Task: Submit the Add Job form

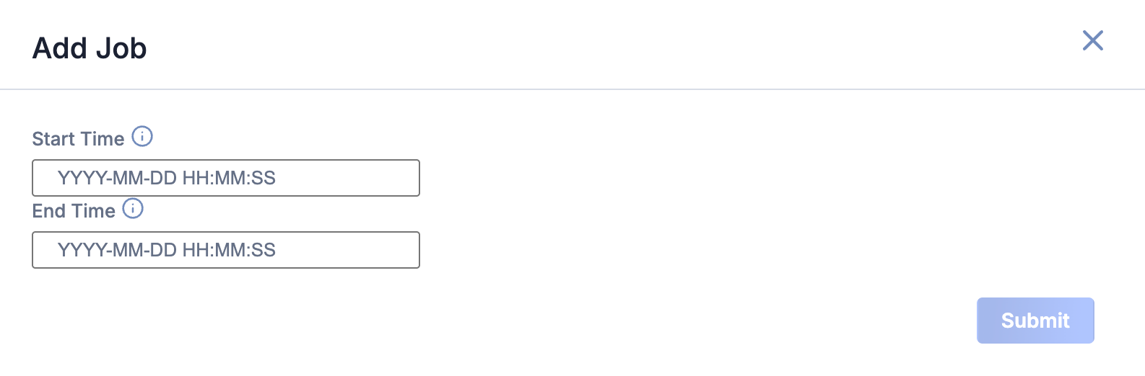Action: pos(1035,321)
